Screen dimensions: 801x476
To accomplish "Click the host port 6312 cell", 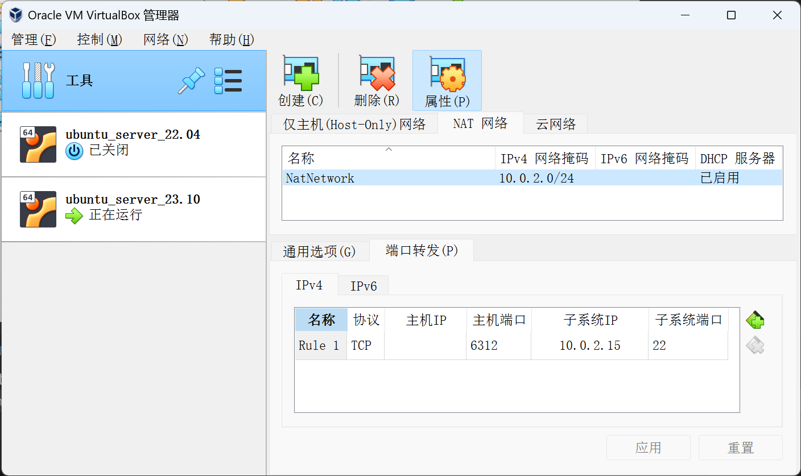I will pyautogui.click(x=499, y=345).
